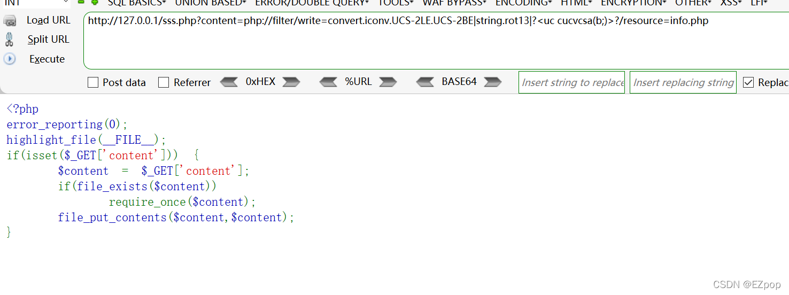Open the XSS dropdown menu

tap(731, 3)
